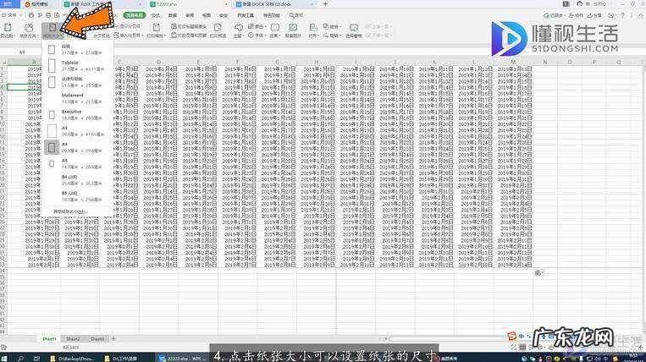Image resolution: width=646 pixels, height=362 pixels.
Task: Switch to Sheet3 tab
Action: click(x=97, y=338)
